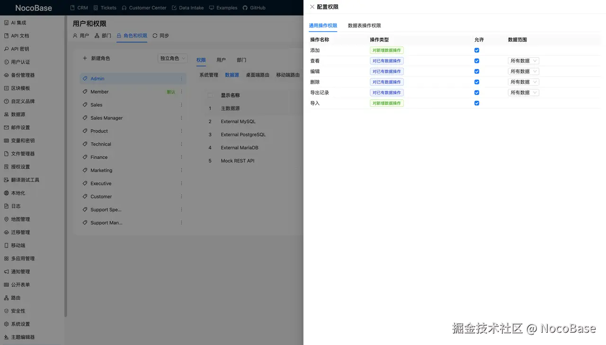Click the sidebar vertical scrollbar
The image size is (606, 345).
tap(65, 165)
